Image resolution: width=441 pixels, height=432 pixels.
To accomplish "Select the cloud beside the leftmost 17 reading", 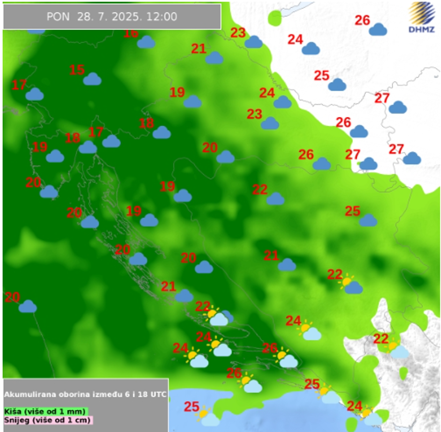I will coord(34,94).
